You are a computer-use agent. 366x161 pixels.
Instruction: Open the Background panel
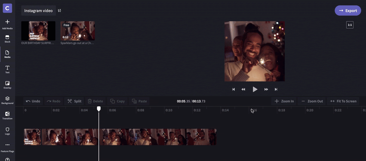(x=7, y=100)
